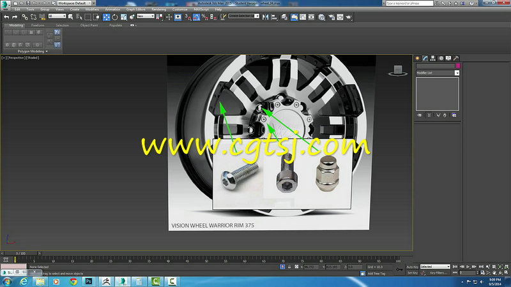Click the Set Key button

412,273
